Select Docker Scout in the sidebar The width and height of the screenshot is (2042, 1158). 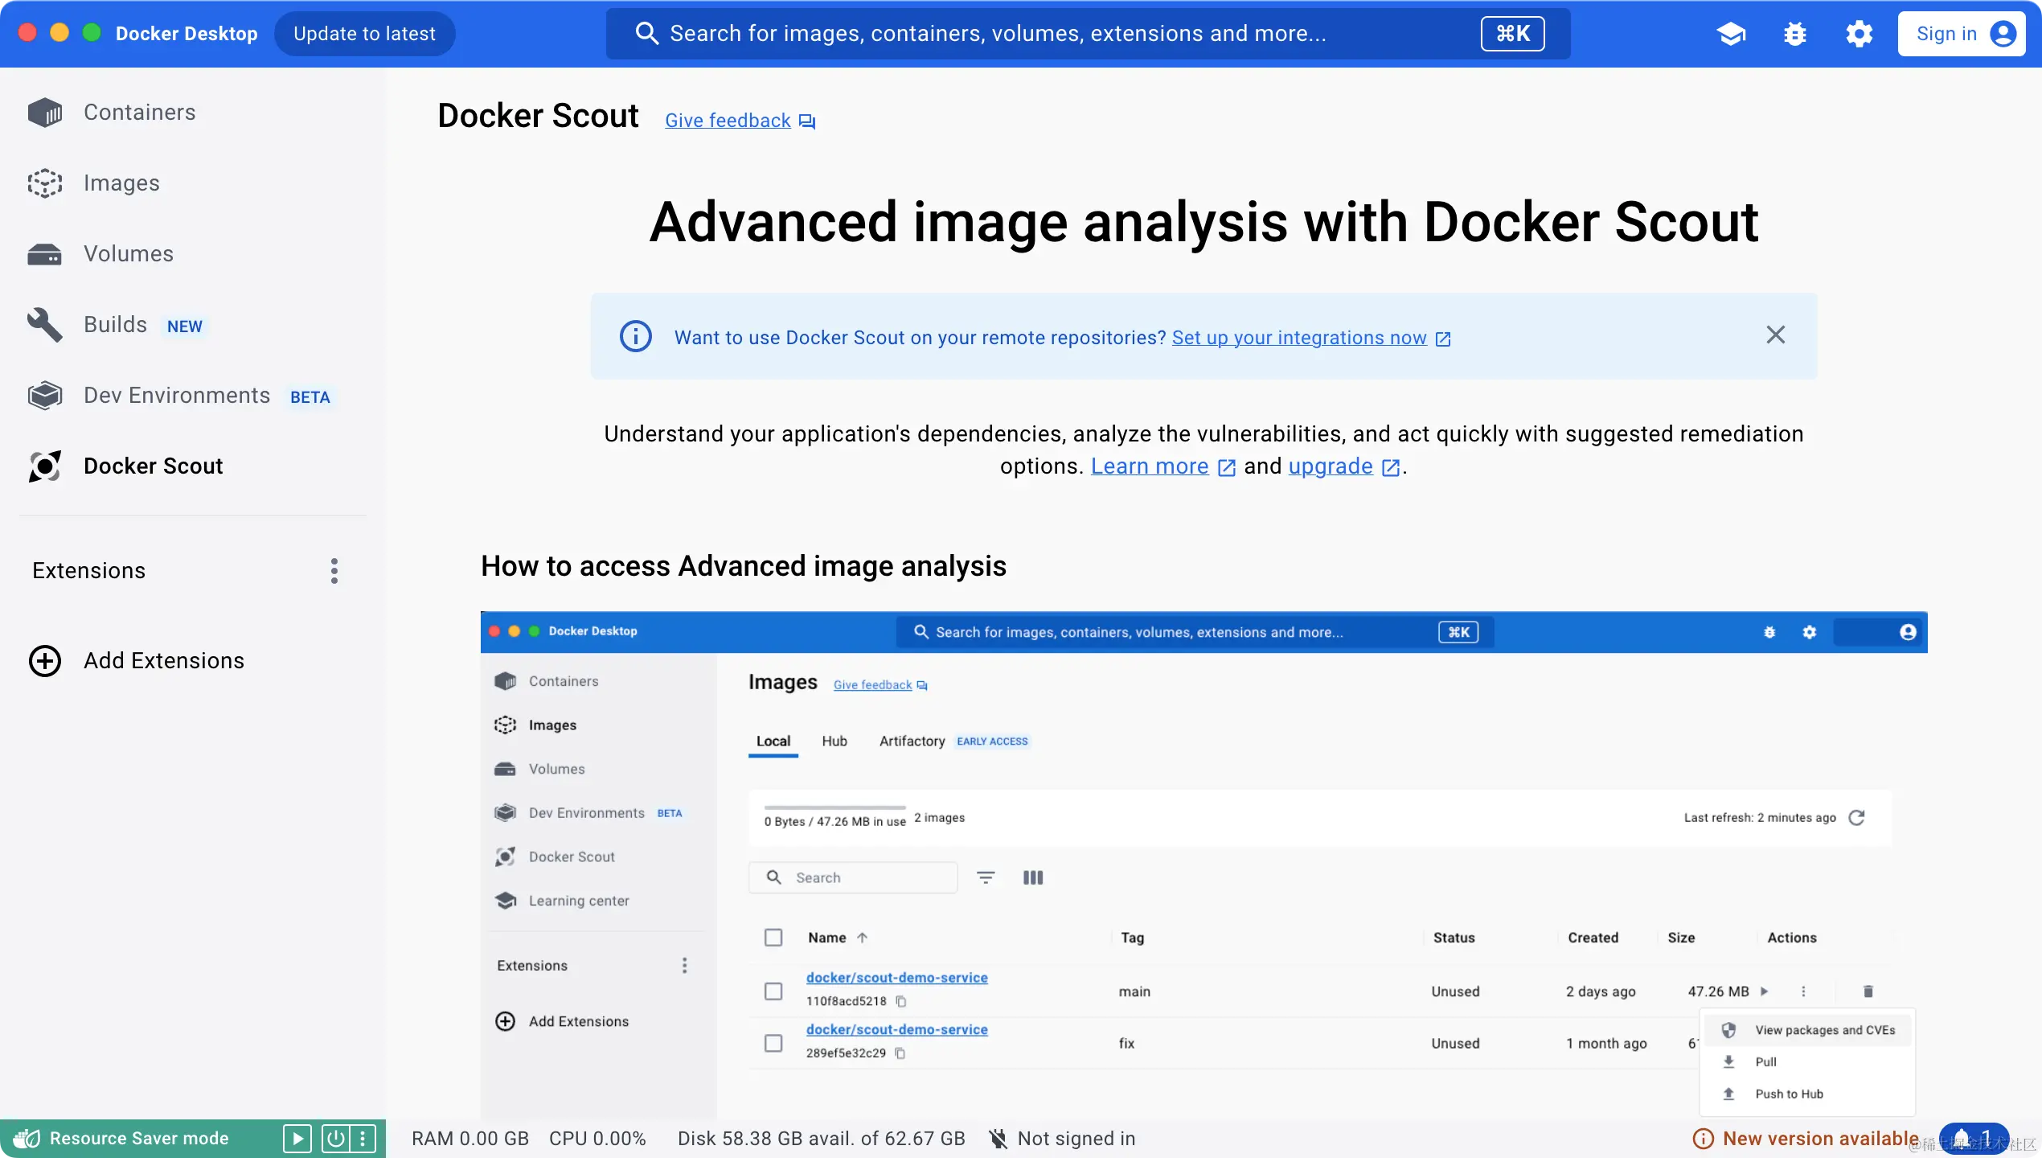coord(153,466)
